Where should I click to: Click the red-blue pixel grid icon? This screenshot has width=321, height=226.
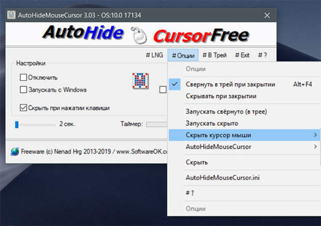click(x=140, y=81)
